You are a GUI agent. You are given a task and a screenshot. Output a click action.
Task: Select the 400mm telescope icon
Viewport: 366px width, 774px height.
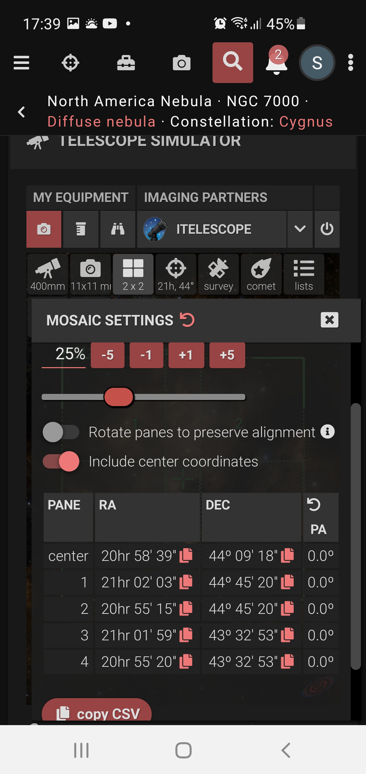[x=47, y=274]
